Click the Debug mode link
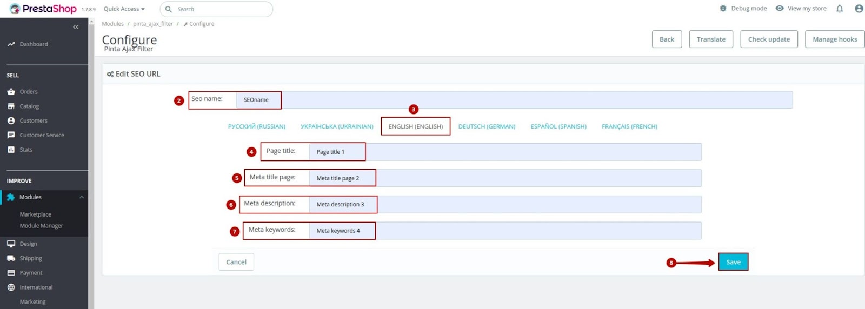 pos(749,9)
